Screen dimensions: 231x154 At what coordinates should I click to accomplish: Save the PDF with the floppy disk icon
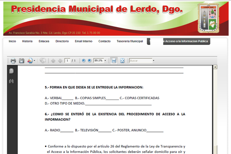click(22, 61)
